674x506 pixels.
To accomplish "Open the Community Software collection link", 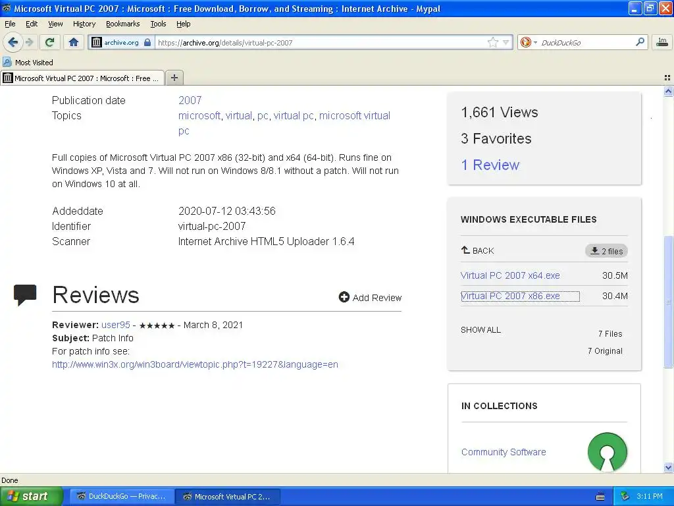I will tap(504, 452).
